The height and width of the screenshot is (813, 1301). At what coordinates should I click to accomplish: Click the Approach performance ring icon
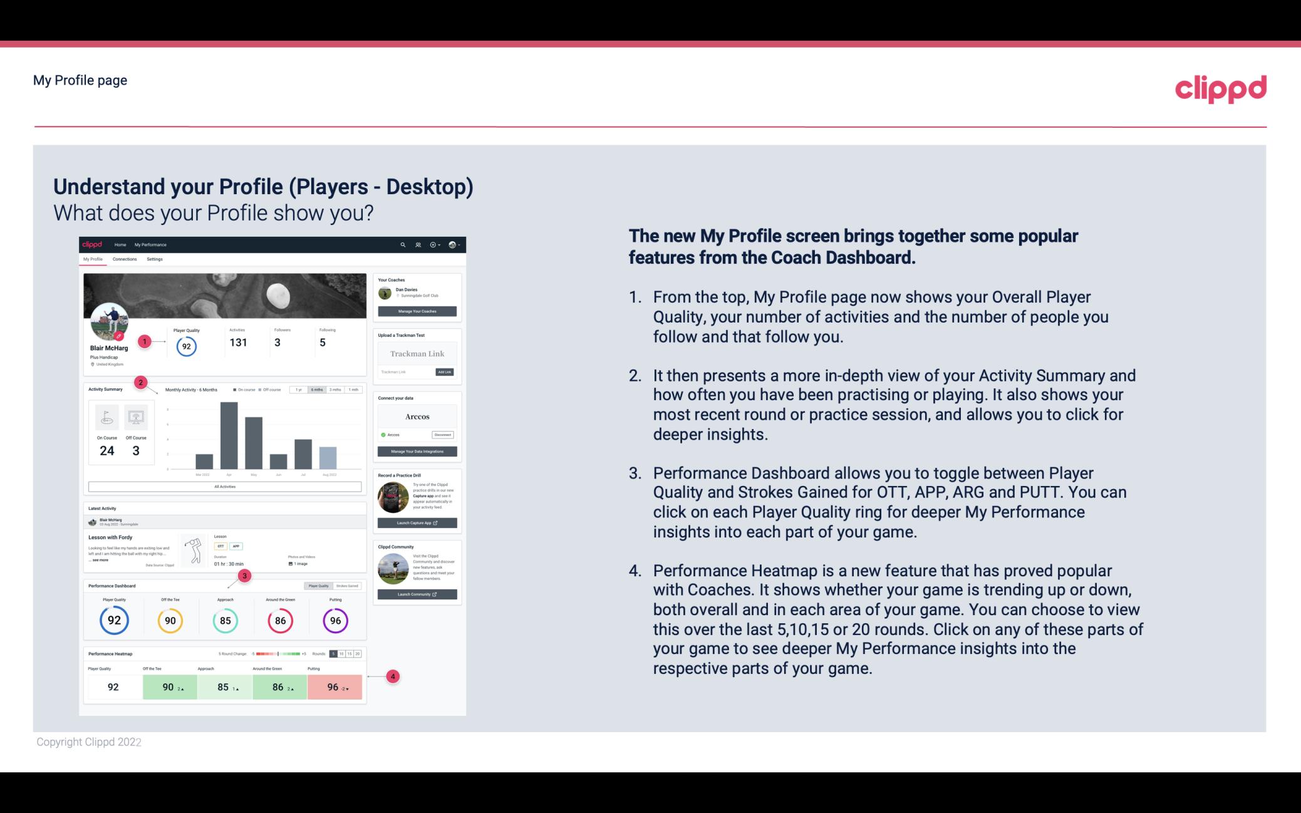click(x=225, y=620)
